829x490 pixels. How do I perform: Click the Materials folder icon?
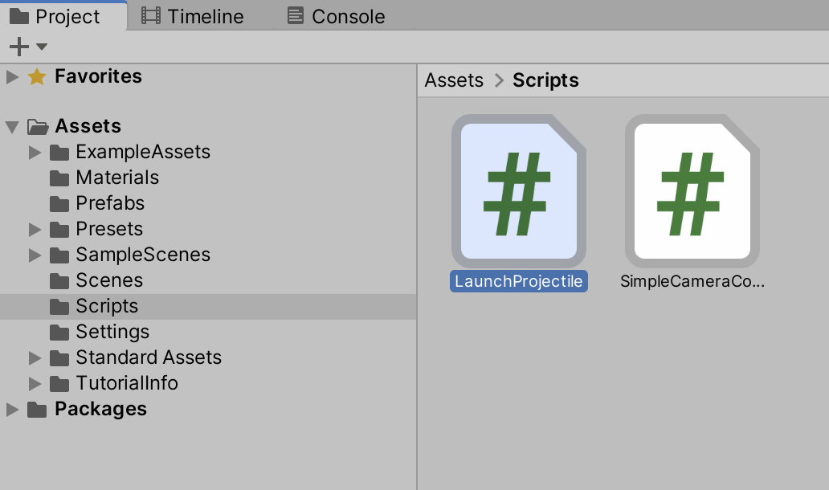point(59,178)
